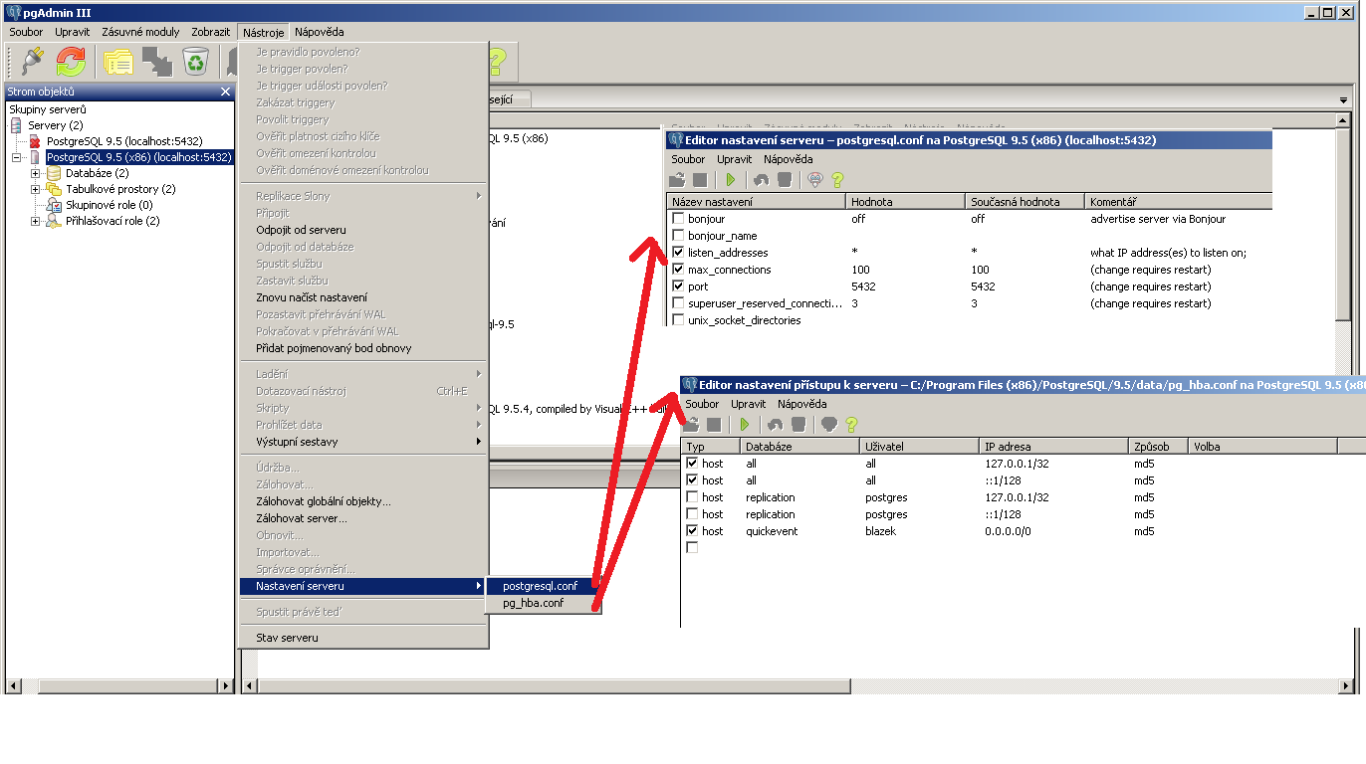
Task: Open Nápověda menu in pg_hba.conf editor
Action: click(802, 404)
